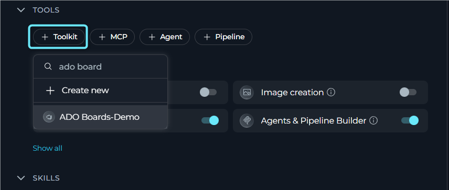Open Agents & Pipeline Builder info icon

(x=373, y=120)
